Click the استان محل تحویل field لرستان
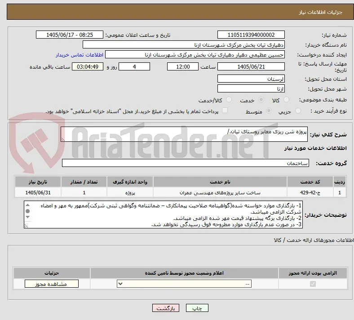The width and height of the screenshot is (354, 320). tap(251, 79)
